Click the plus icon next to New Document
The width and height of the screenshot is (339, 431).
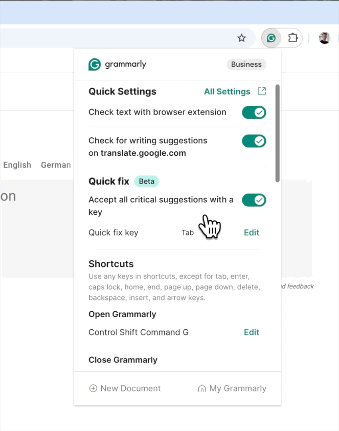pos(93,388)
